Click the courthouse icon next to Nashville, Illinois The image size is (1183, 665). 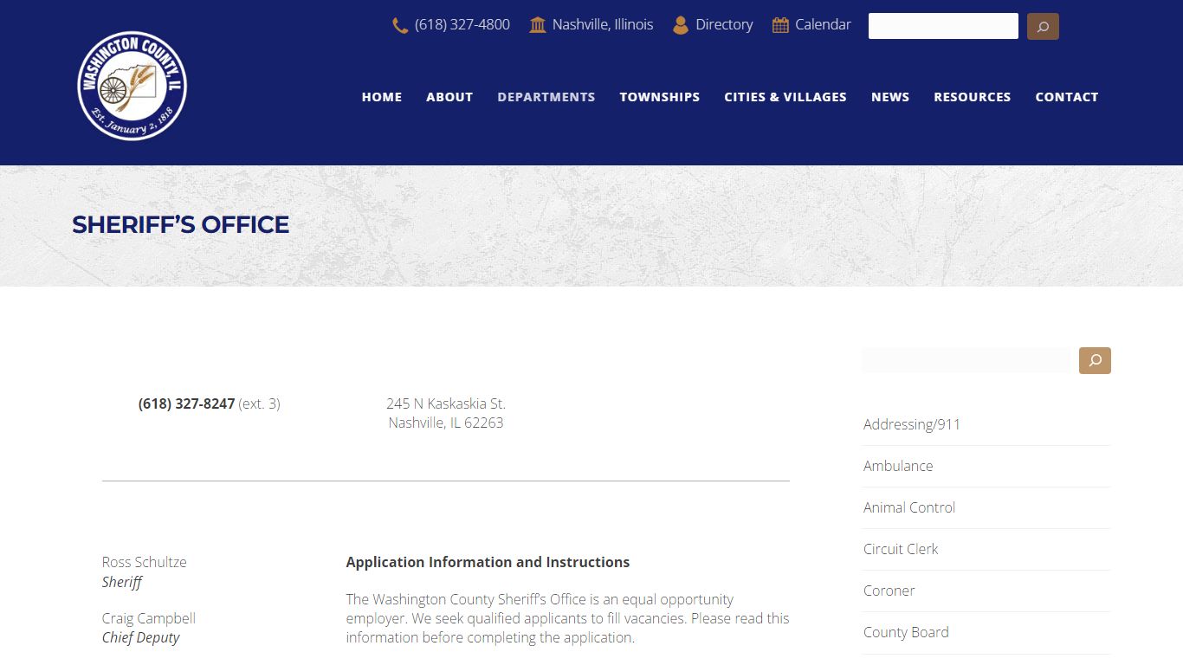pyautogui.click(x=538, y=25)
